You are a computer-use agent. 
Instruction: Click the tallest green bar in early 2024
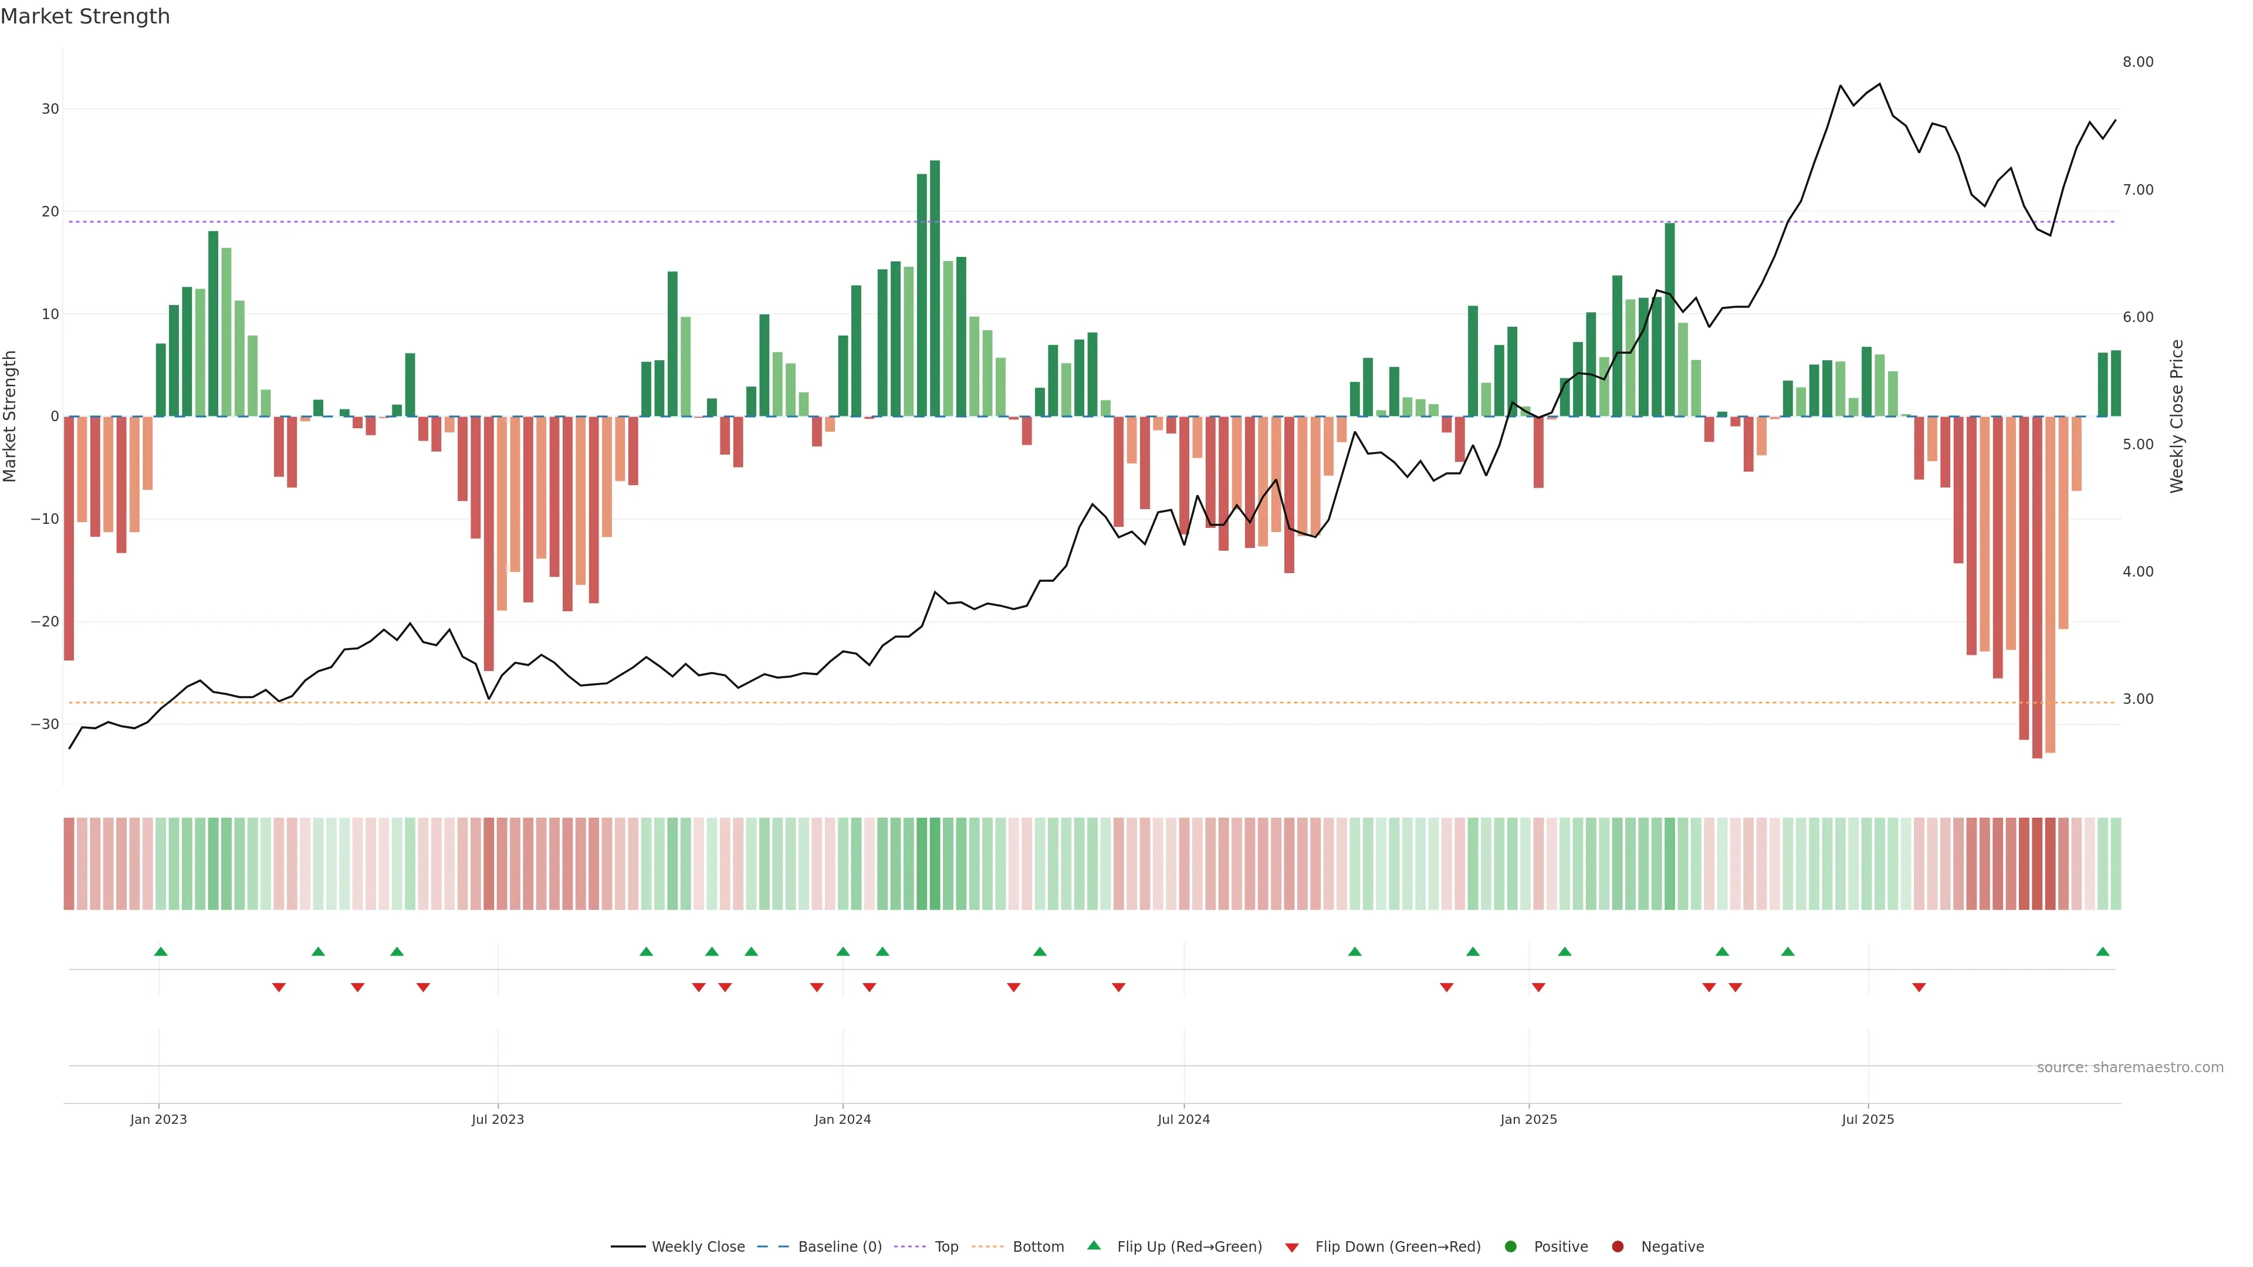[935, 289]
